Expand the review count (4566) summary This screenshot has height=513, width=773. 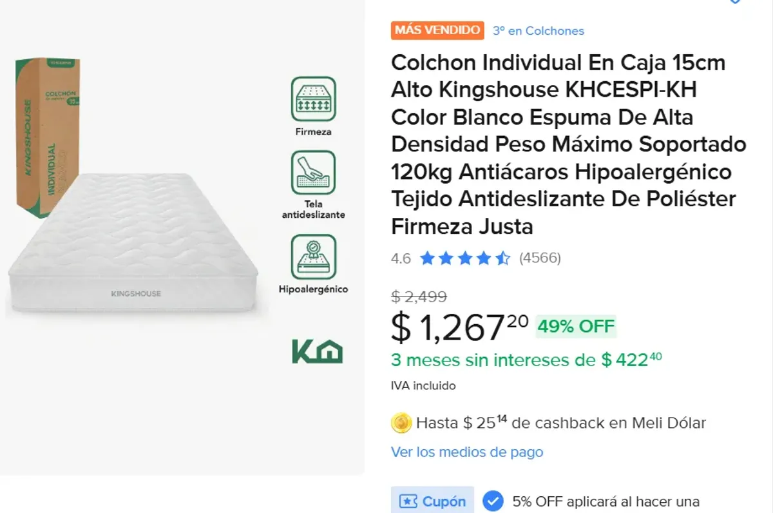pos(541,258)
